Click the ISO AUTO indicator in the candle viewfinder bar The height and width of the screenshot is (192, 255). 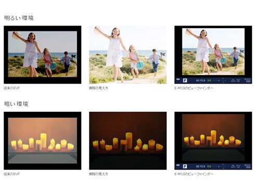pos(233,166)
